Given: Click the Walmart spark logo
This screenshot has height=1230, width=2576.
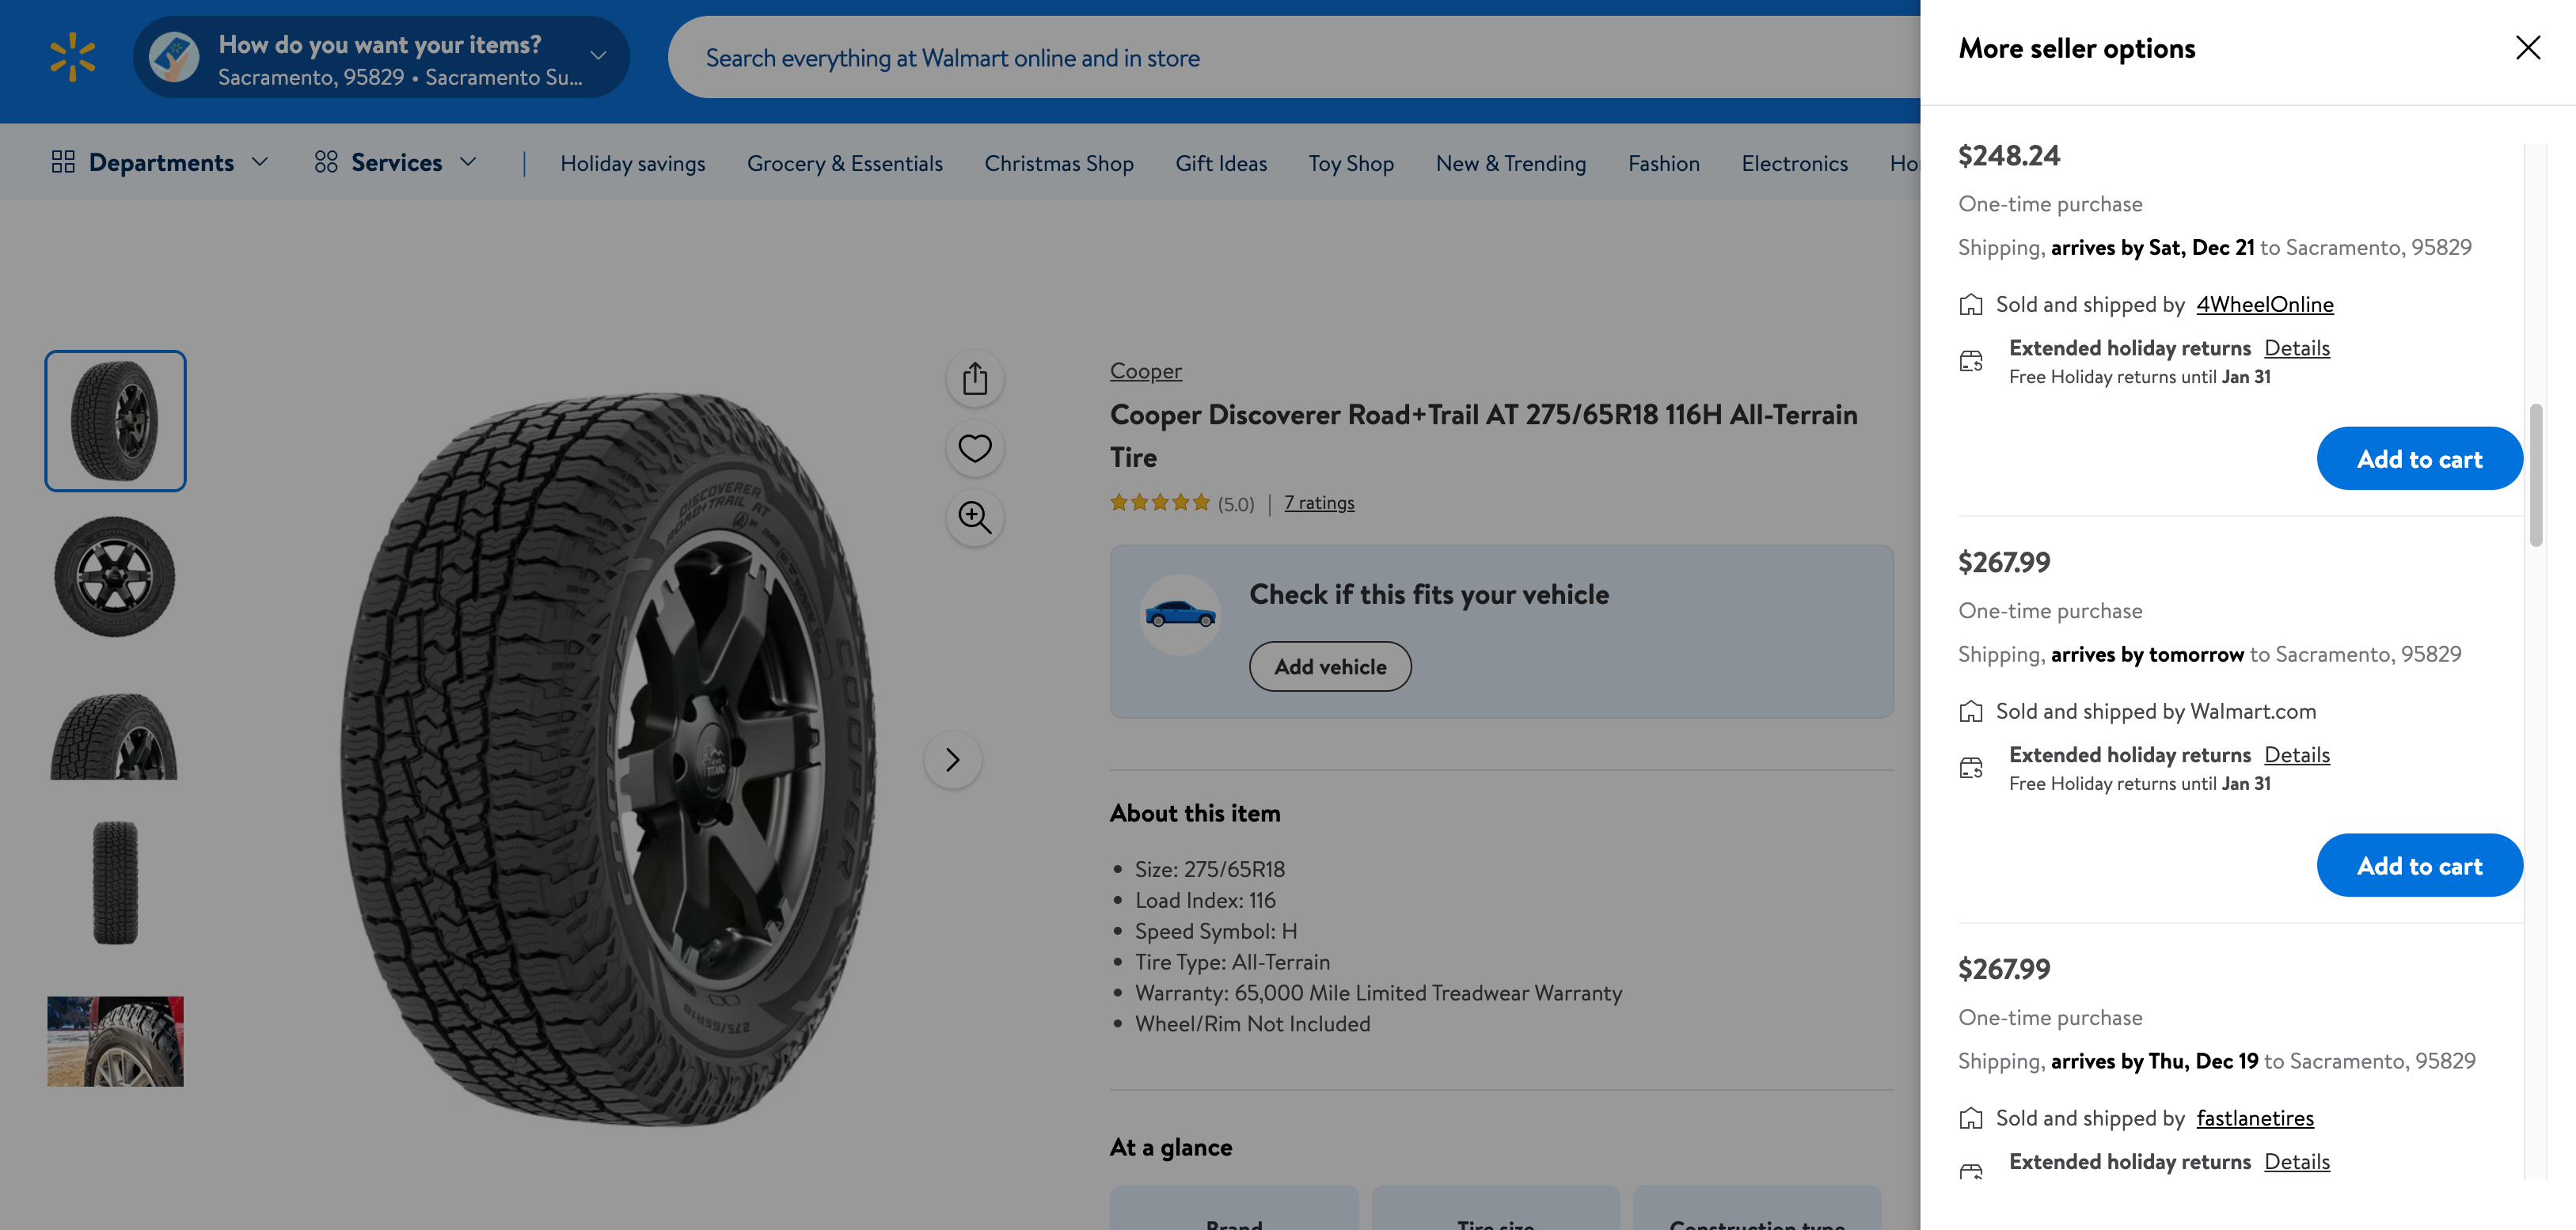Looking at the screenshot, I should pyautogui.click(x=73, y=57).
